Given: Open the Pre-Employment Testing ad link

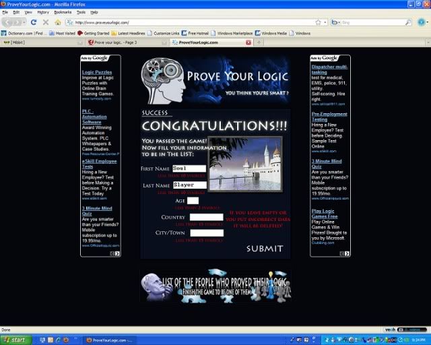Looking at the screenshot, I should coord(329,117).
